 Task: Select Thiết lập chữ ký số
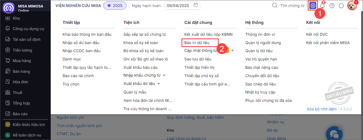tap(202, 76)
